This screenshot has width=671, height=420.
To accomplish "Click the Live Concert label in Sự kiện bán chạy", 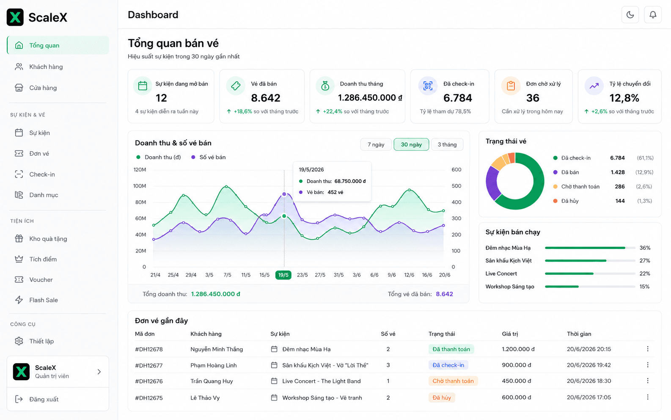I will pos(501,274).
